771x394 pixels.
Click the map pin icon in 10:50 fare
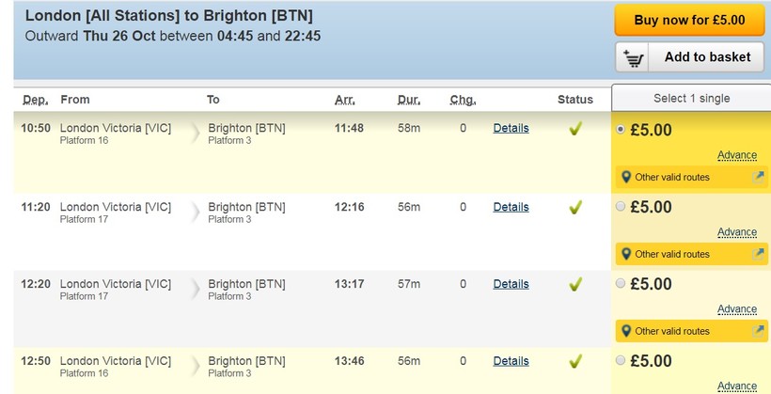pyautogui.click(x=625, y=177)
